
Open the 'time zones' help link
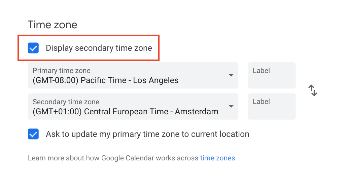(x=217, y=158)
